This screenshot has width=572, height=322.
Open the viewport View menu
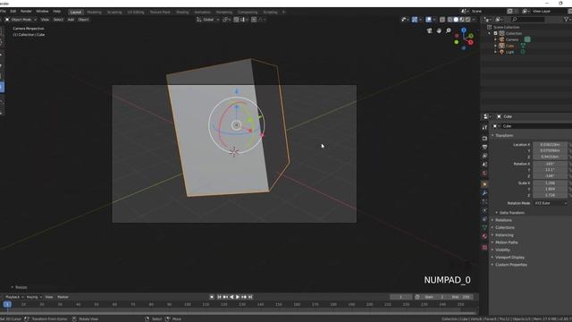[x=45, y=20]
